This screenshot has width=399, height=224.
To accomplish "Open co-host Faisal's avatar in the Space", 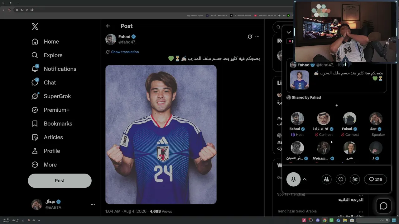I will click(349, 119).
